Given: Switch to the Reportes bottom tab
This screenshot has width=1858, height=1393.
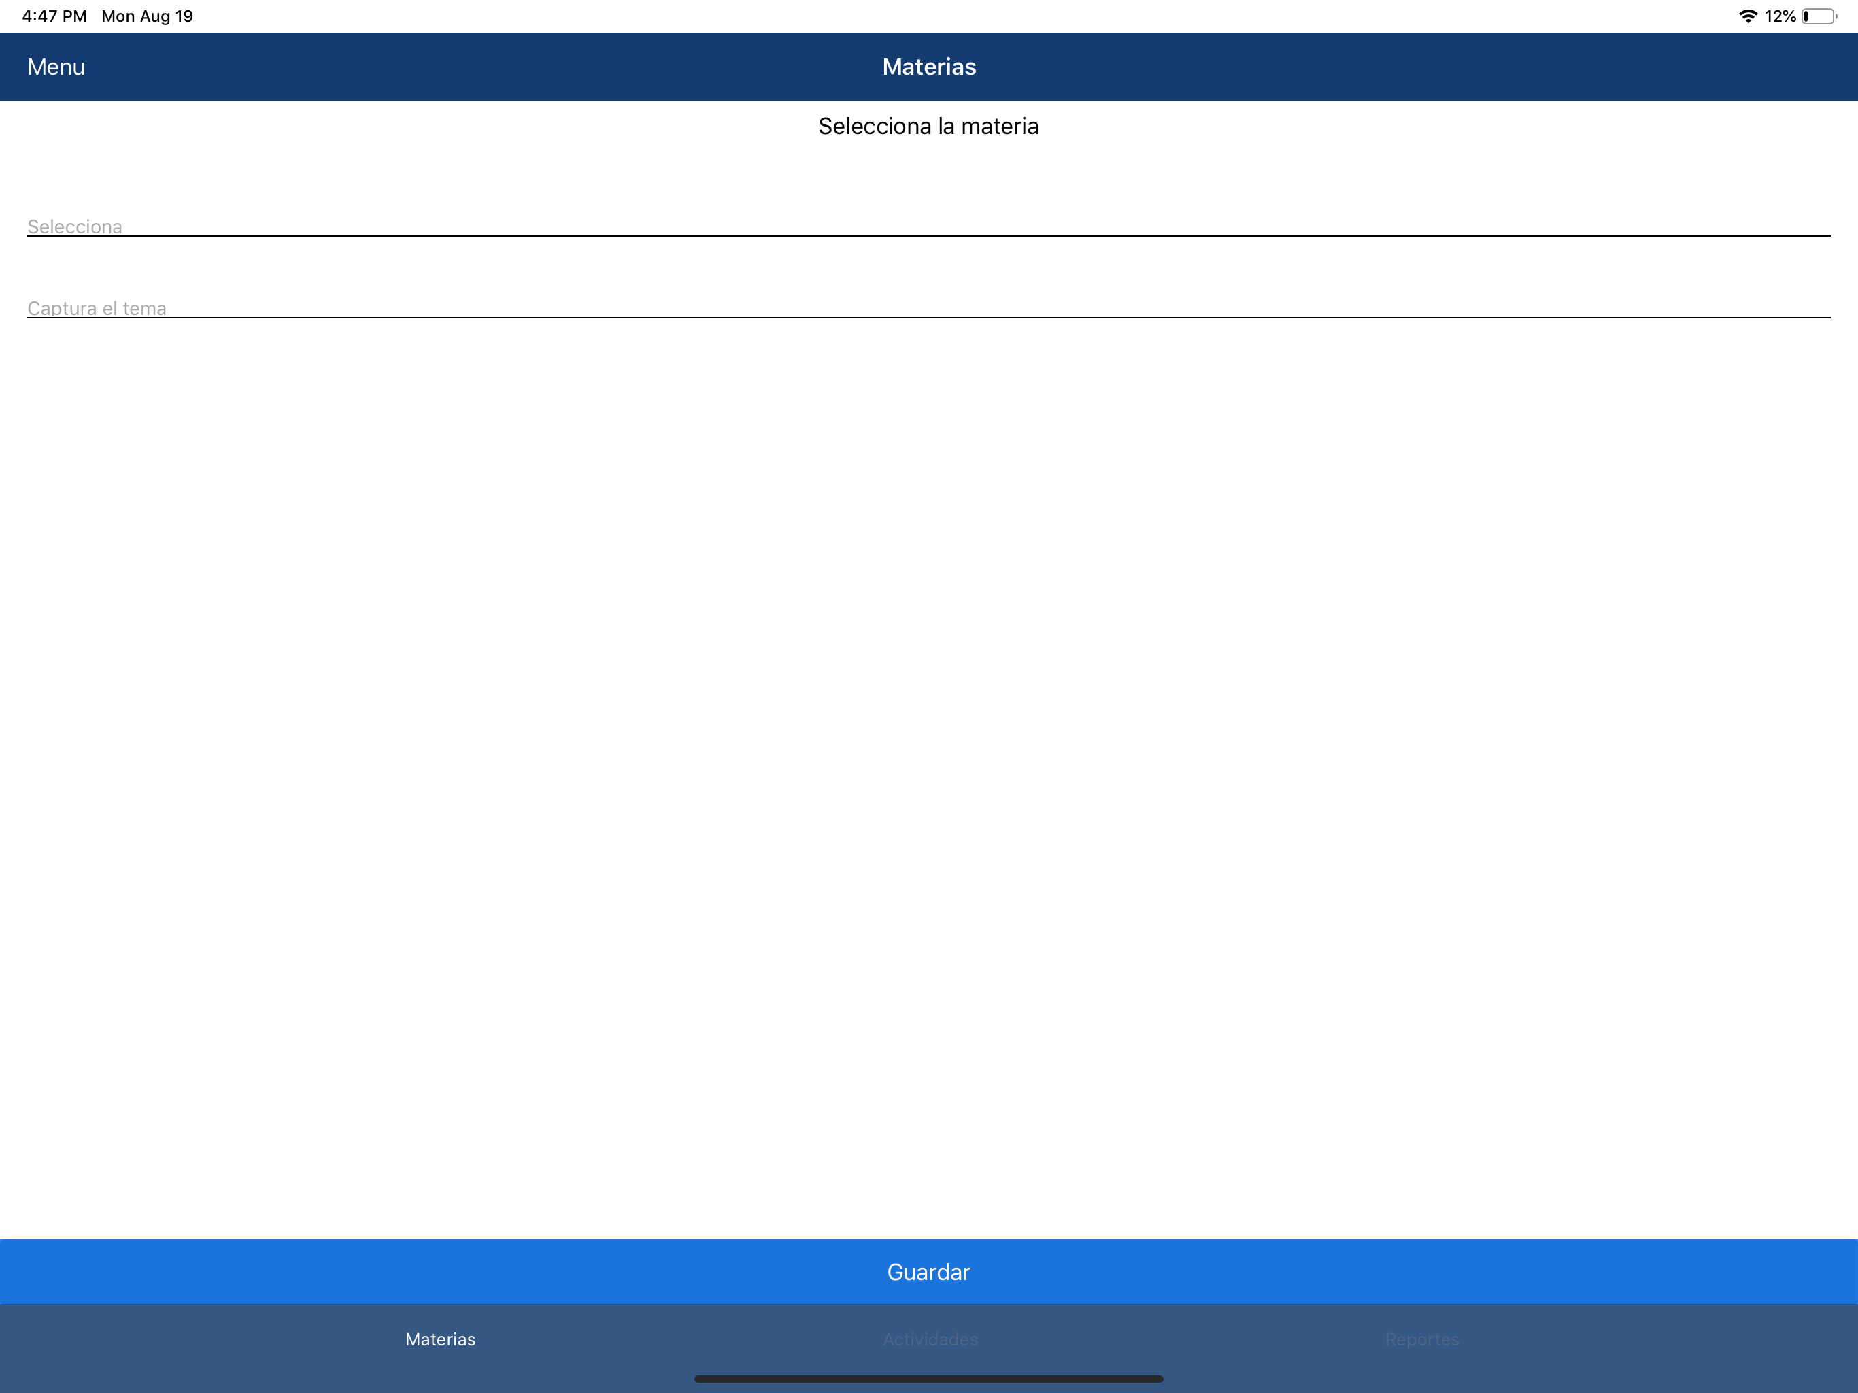Looking at the screenshot, I should click(1422, 1339).
